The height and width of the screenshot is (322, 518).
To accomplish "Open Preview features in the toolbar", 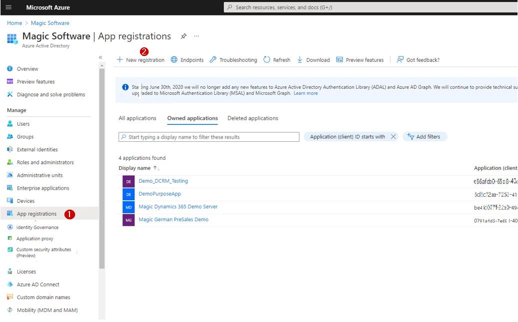I will [x=360, y=60].
